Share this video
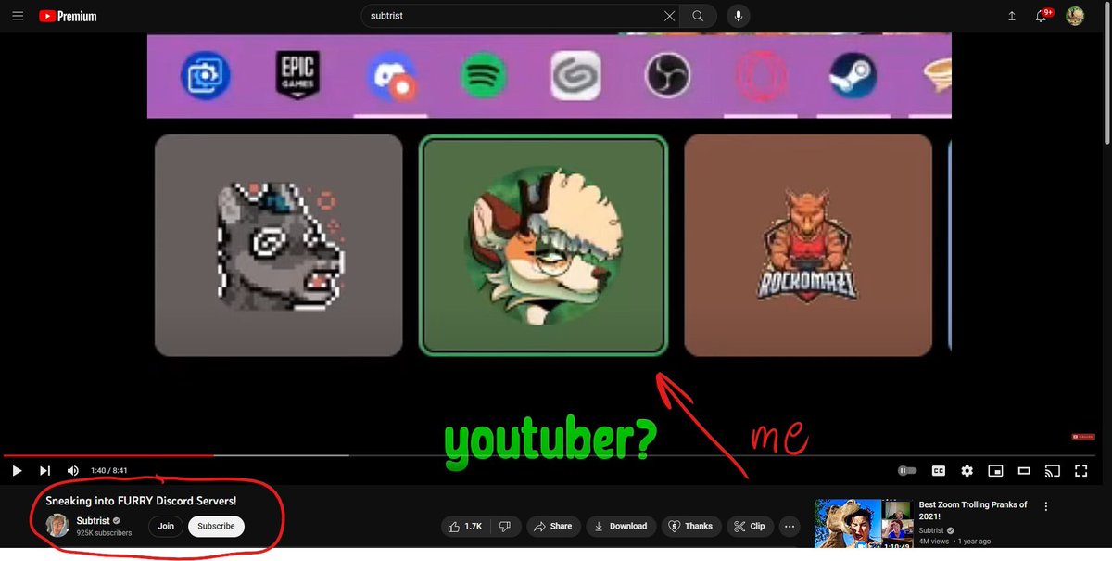1112x561 pixels. 553,526
